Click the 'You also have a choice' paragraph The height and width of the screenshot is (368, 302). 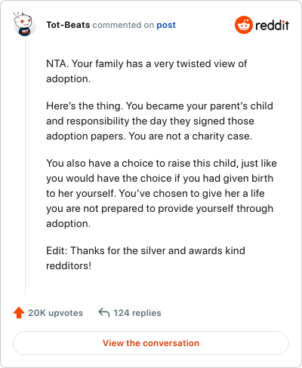(162, 193)
